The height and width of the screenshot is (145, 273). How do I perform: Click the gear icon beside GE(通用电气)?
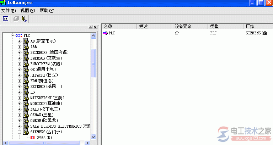26,69
